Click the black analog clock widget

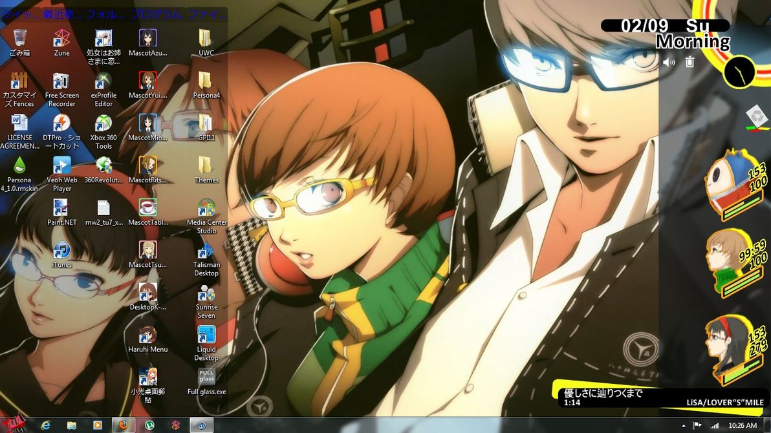pyautogui.click(x=739, y=72)
